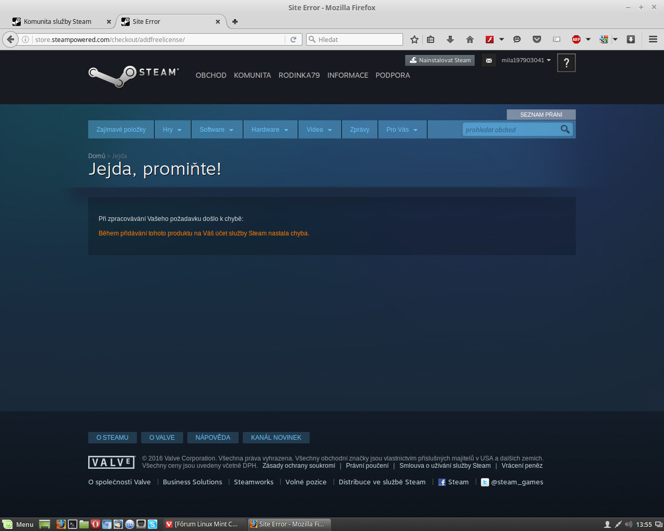Click the Steam question mark help icon
Screen dimensions: 664x531
point(566,63)
